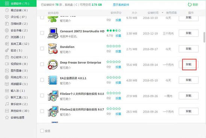Tick the checkbox for FileGee 9.8.7
Viewport: 206px width, 138px height.
(x=42, y=111)
